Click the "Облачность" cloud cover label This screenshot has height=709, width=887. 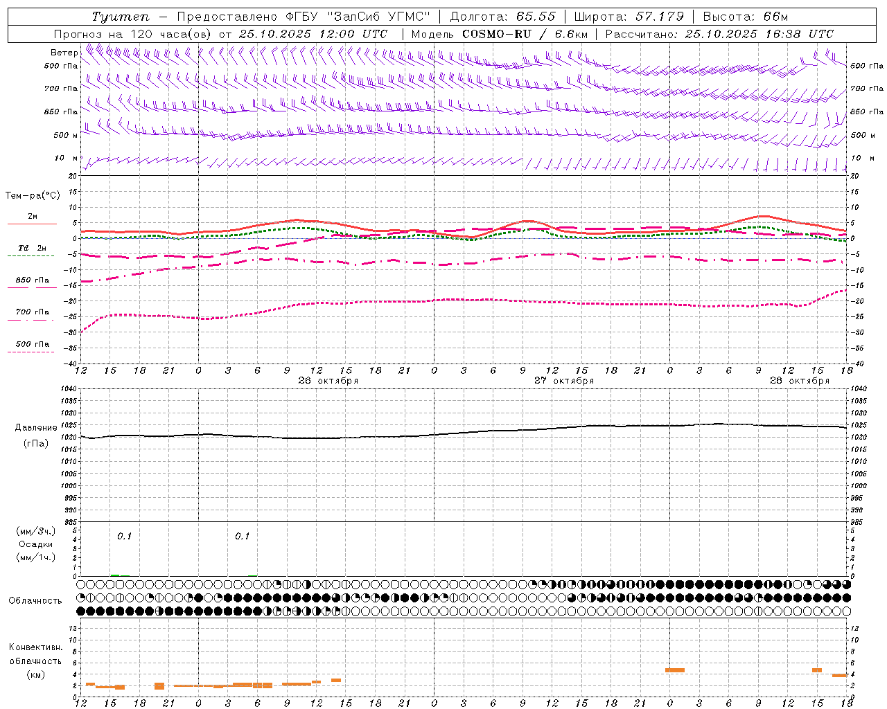(35, 601)
